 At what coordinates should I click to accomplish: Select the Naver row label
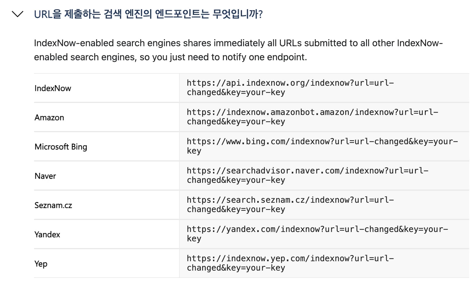45,176
